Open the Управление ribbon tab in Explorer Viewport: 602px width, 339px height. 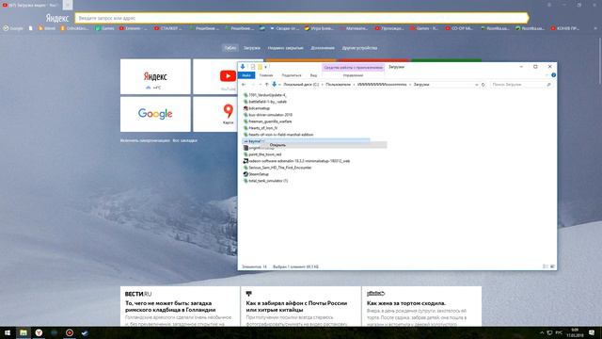click(353, 75)
